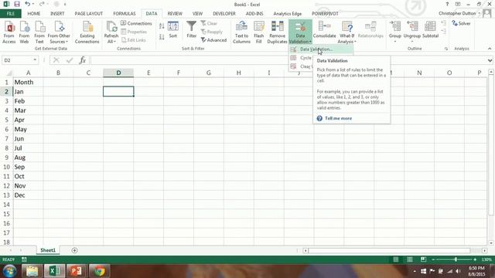
Task: Click the Tell me more link
Action: coord(339,118)
